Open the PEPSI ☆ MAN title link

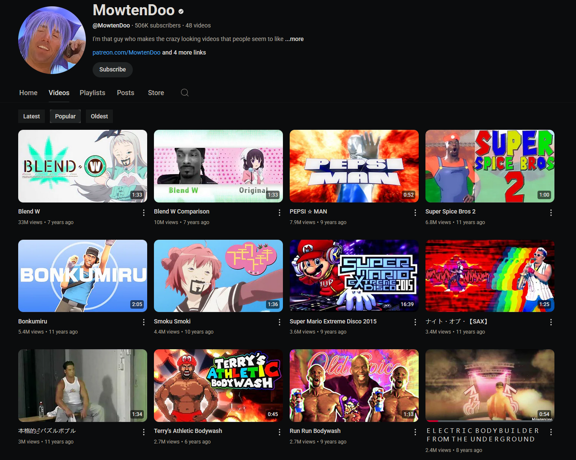[308, 211]
